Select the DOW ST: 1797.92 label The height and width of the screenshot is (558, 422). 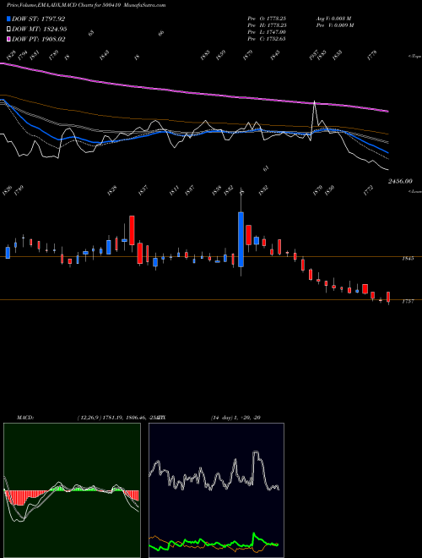point(38,19)
